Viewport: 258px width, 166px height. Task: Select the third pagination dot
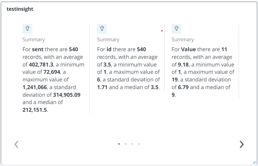pyautogui.click(x=132, y=144)
